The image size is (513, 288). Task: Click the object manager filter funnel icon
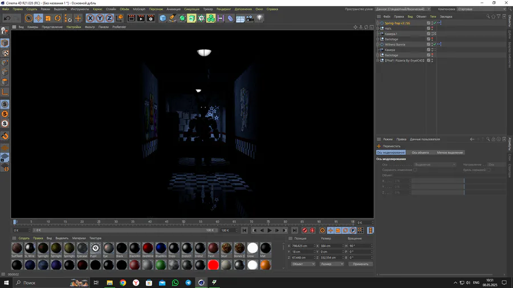pyautogui.click(x=498, y=17)
